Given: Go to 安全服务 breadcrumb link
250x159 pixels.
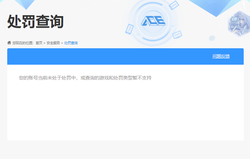Looking at the screenshot, I should point(53,43).
